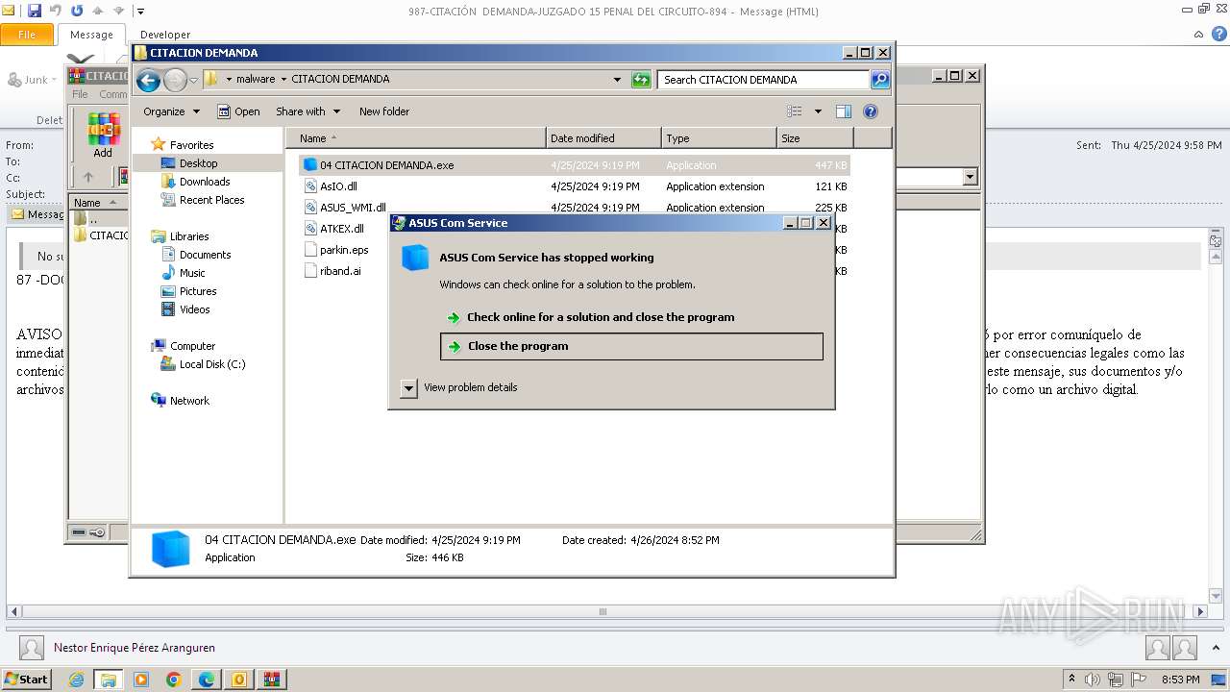Click New folder in the Explorer toolbar
The height and width of the screenshot is (692, 1230).
point(384,111)
